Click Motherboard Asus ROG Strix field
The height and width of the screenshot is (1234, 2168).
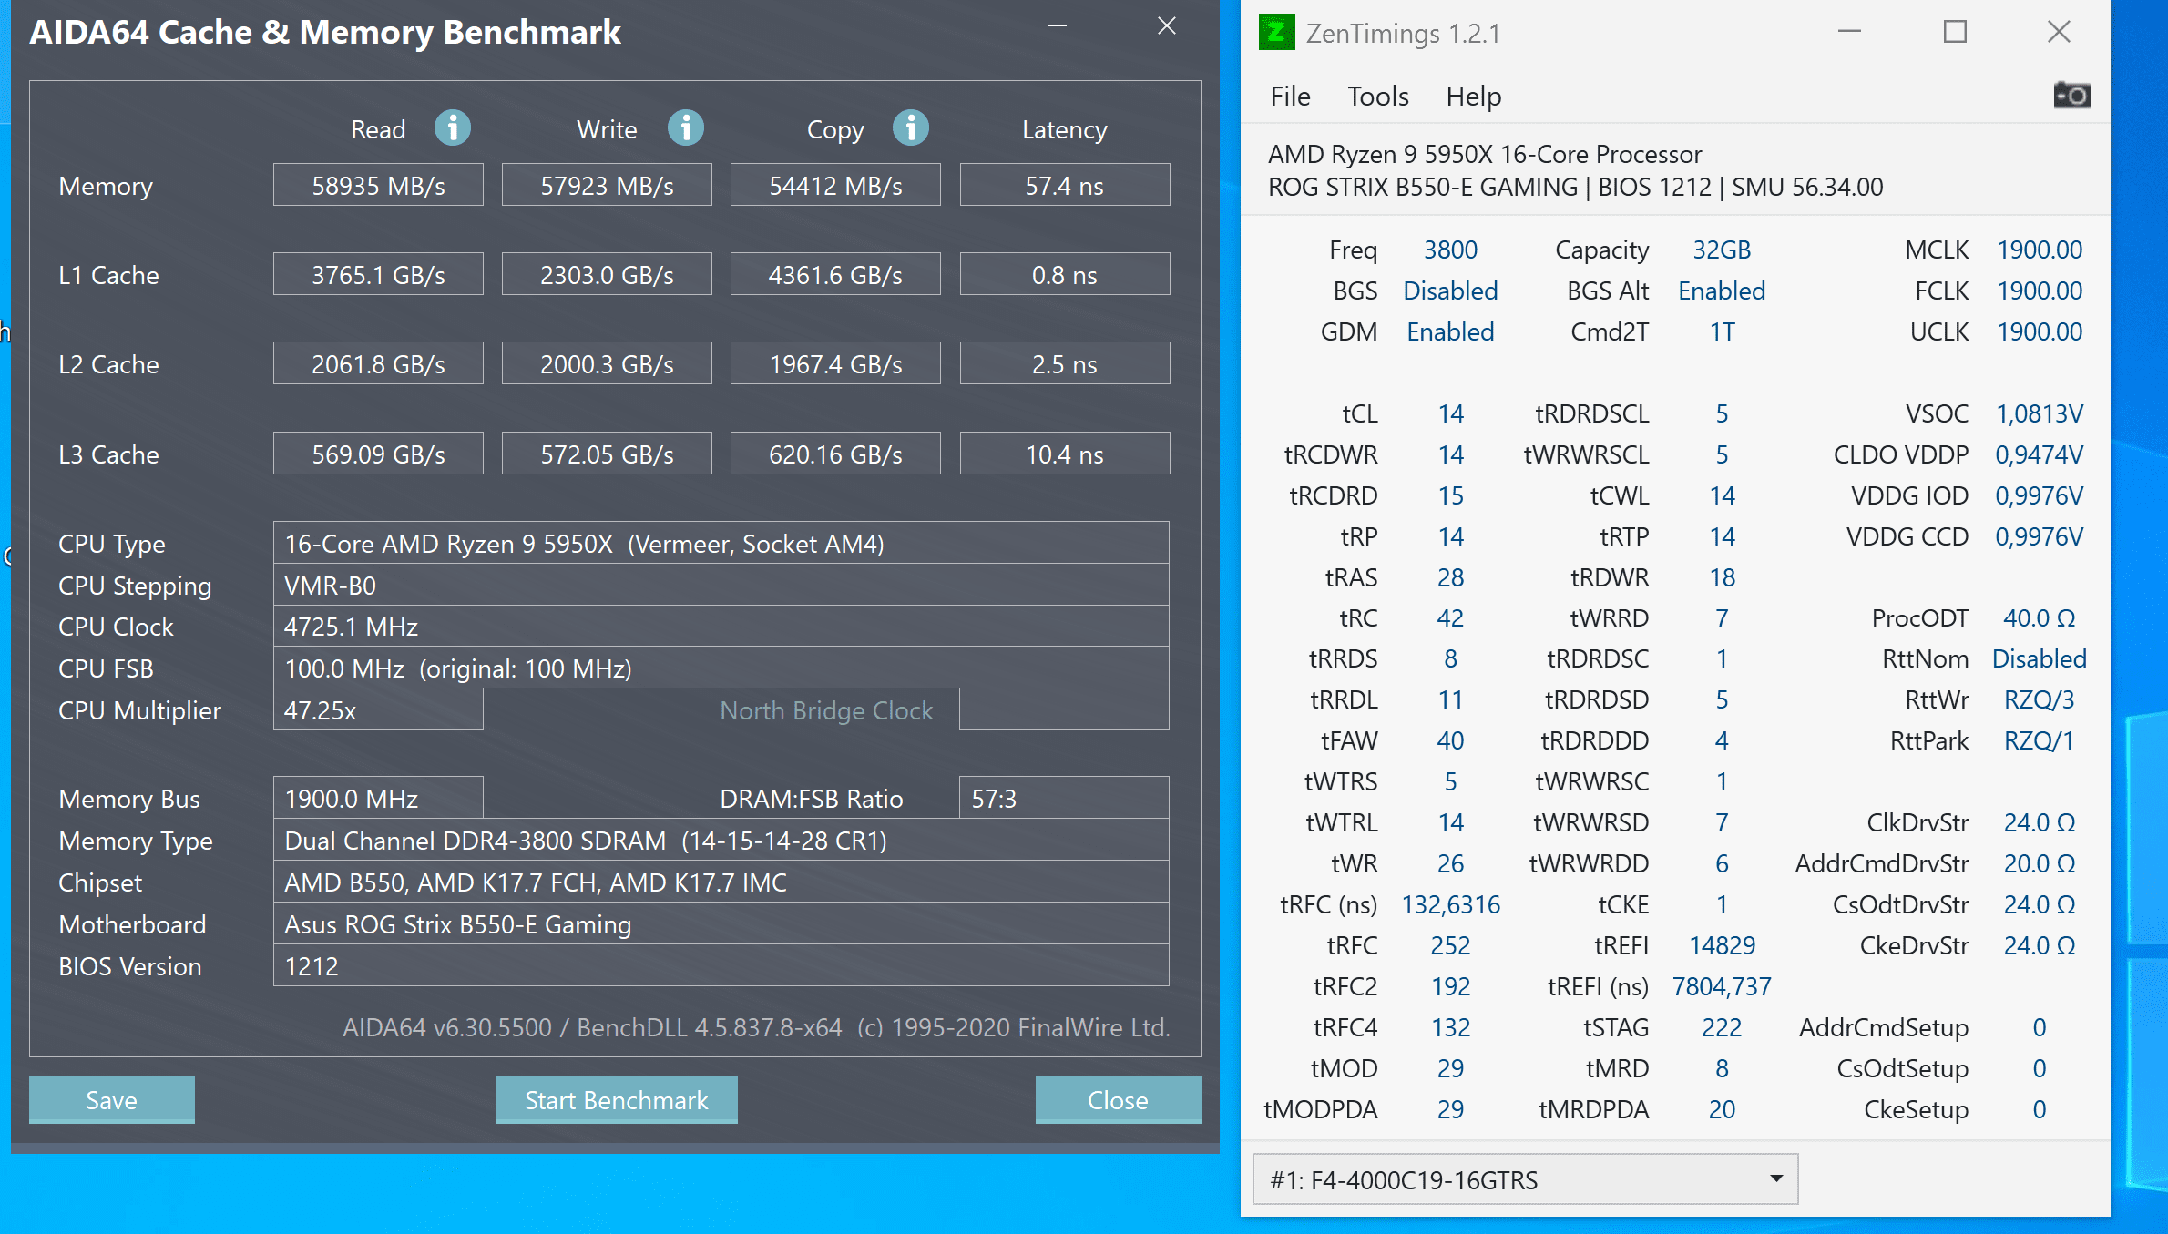721,924
